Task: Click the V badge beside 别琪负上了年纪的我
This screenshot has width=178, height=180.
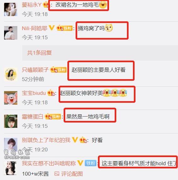Action: (x=75, y=140)
